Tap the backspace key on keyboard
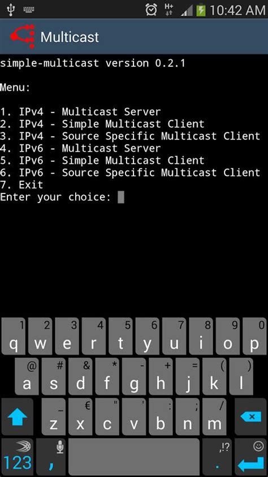 251,417
